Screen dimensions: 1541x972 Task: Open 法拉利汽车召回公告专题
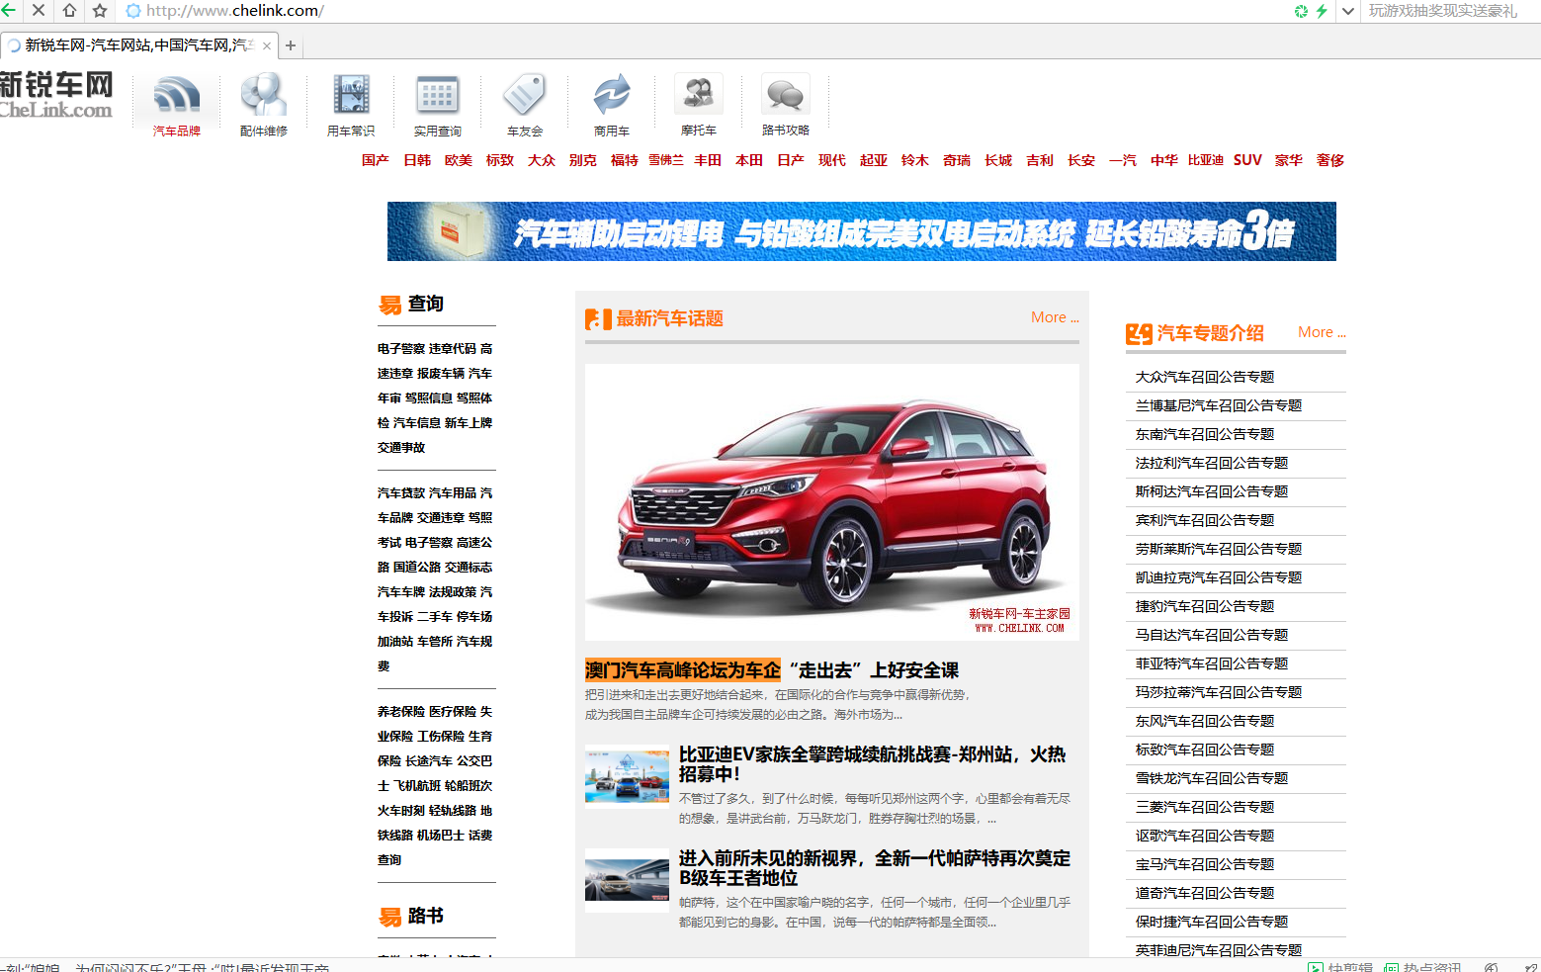1212,463
